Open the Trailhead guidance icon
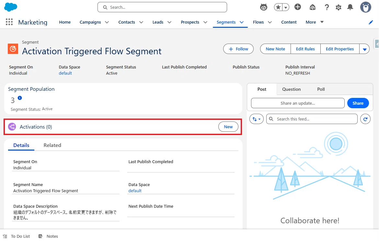This screenshot has width=379, height=241. [312, 7]
